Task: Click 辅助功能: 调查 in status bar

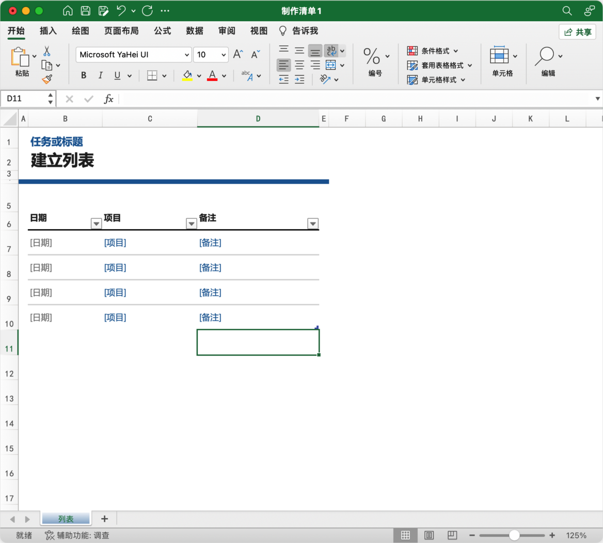Action: [77, 535]
